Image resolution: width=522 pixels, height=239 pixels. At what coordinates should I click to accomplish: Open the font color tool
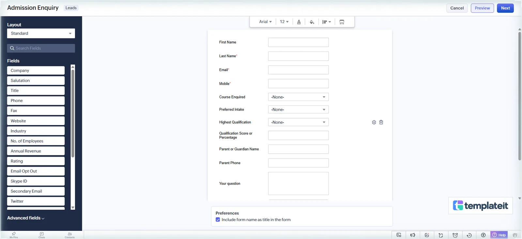[x=299, y=22]
